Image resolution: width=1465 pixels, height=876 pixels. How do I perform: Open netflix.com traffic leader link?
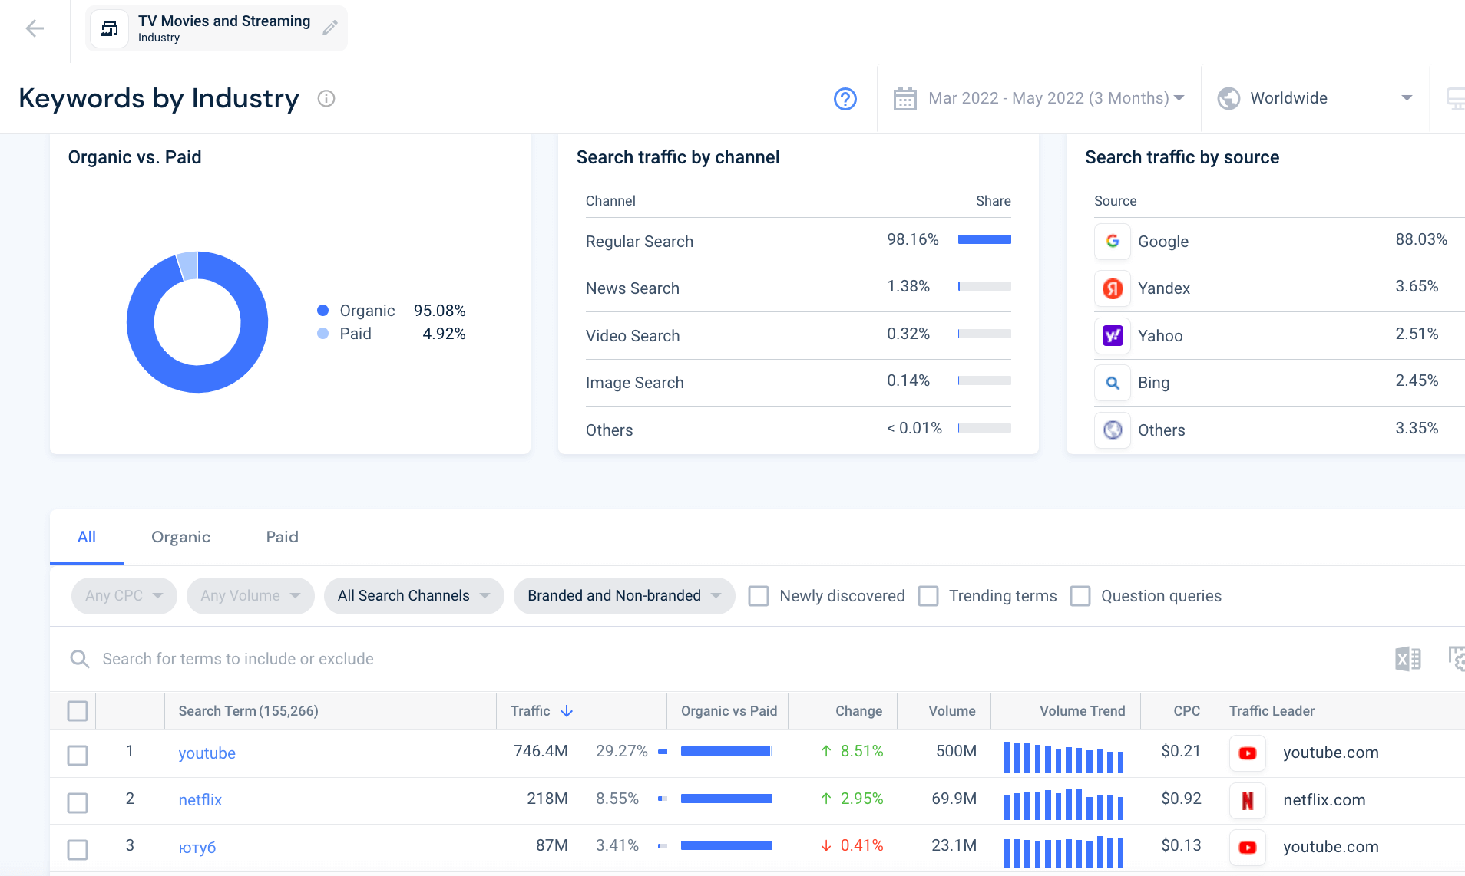1324,800
